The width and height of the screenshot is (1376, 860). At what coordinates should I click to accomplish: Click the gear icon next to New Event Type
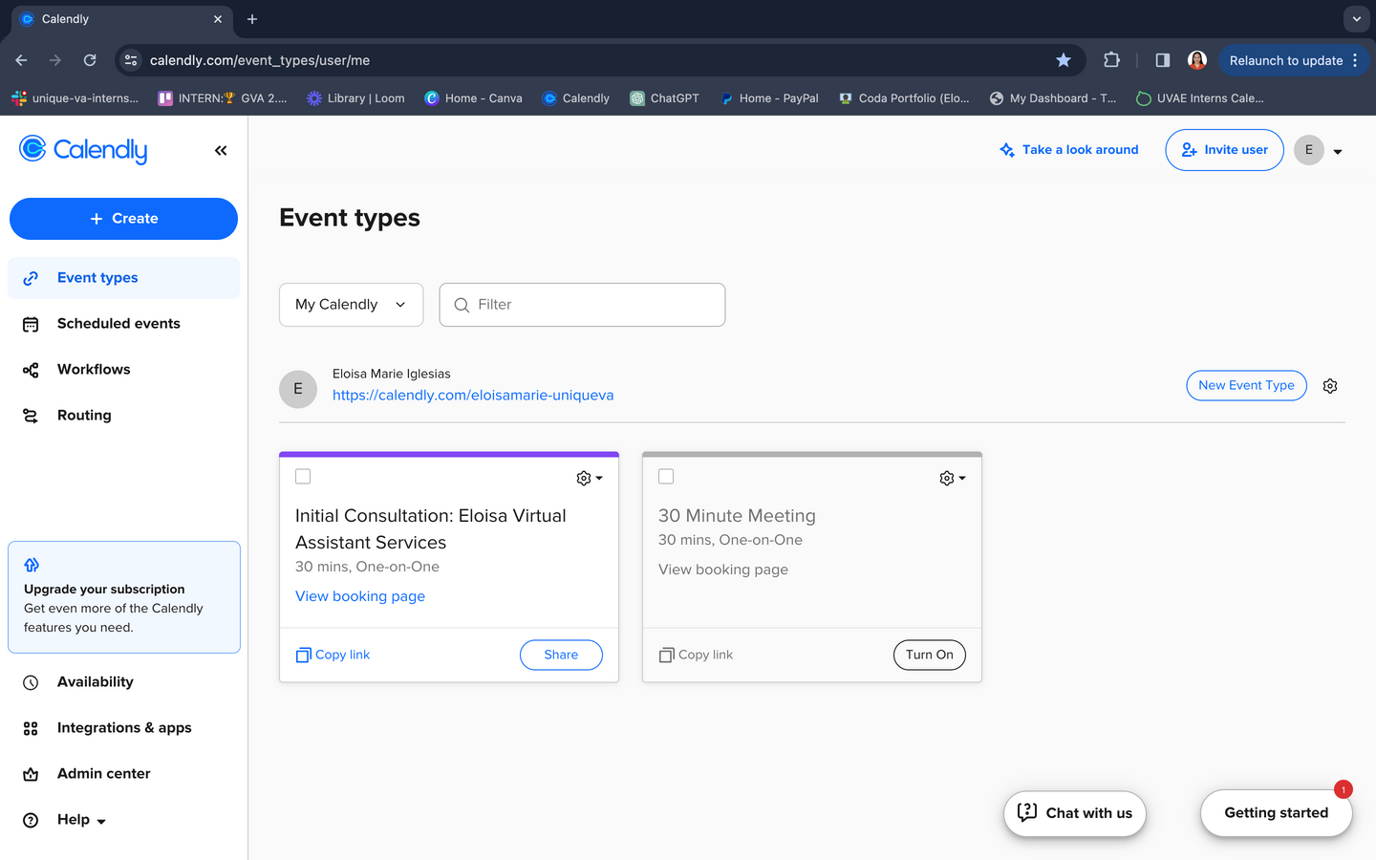(x=1330, y=386)
